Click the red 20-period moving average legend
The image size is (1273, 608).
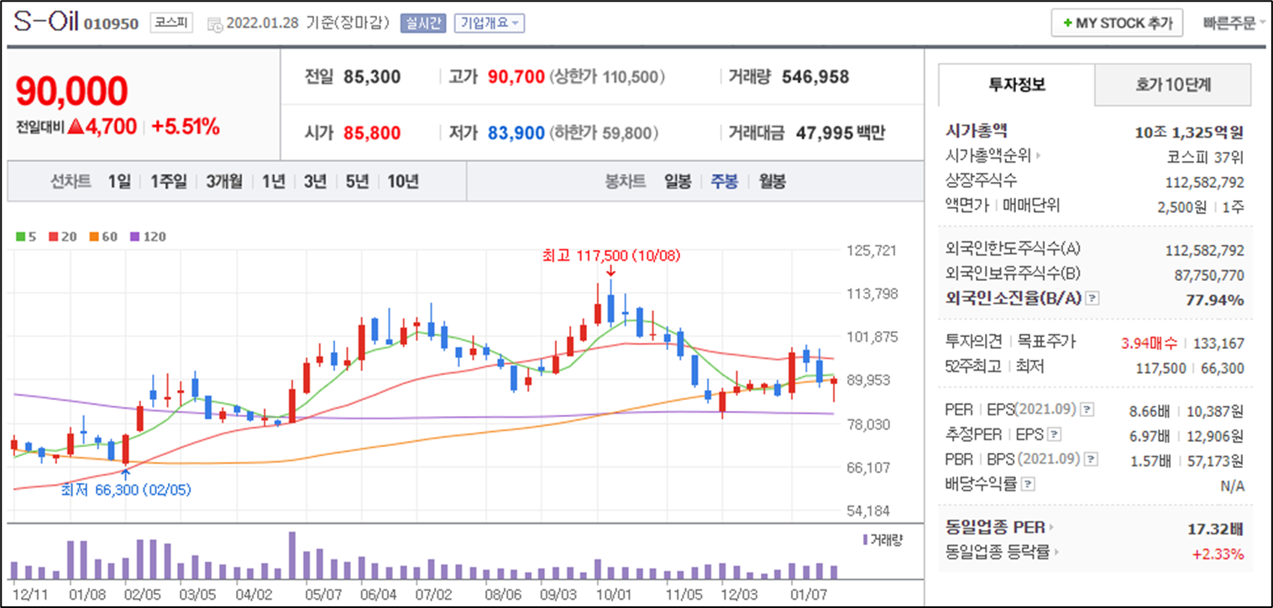click(x=62, y=237)
